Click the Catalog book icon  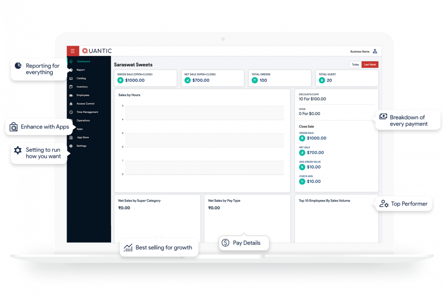coord(72,78)
